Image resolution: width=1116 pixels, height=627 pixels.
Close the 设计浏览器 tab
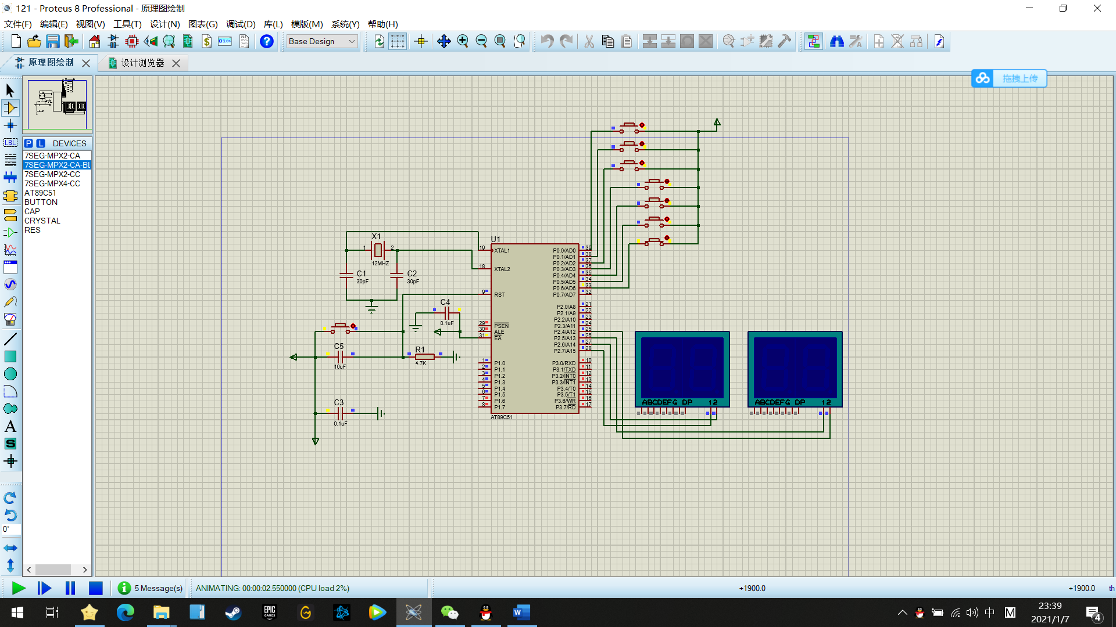pyautogui.click(x=176, y=63)
